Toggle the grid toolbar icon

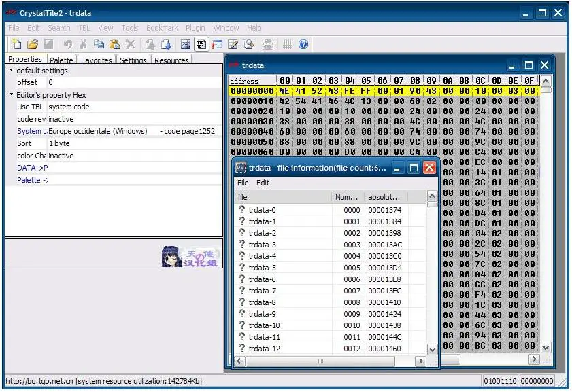pos(288,44)
